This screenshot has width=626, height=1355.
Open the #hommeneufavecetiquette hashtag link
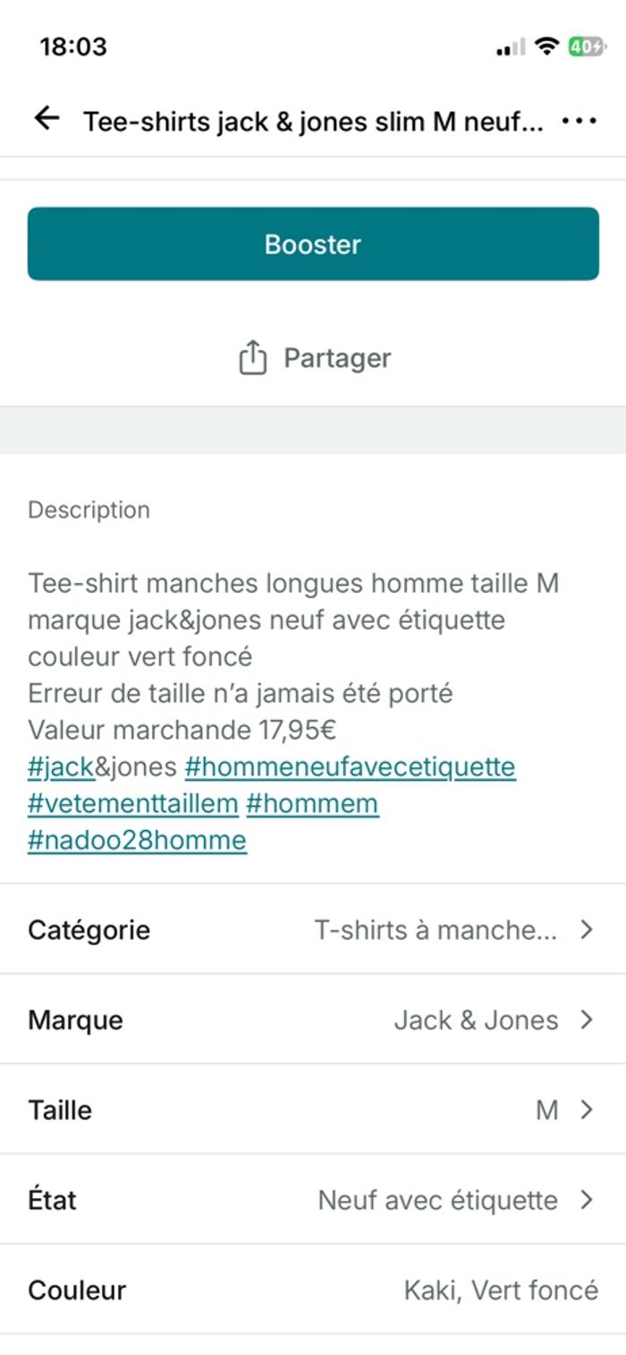coord(350,767)
